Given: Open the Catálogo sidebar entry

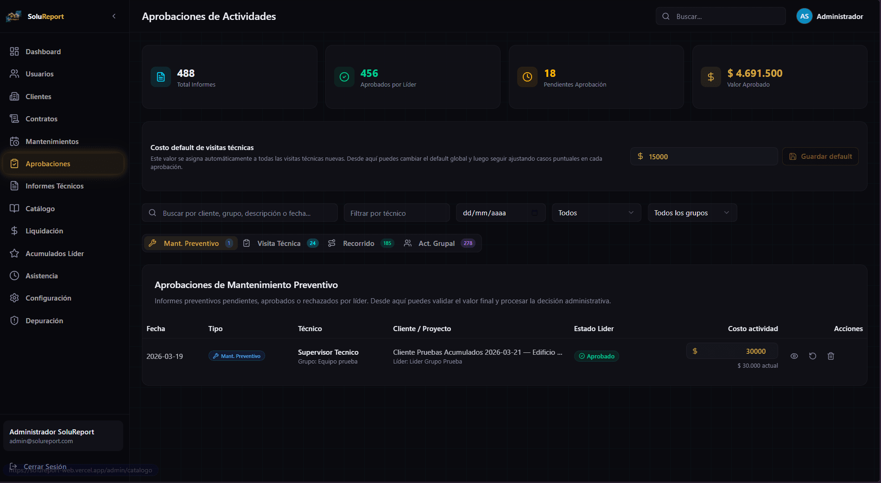Looking at the screenshot, I should [x=40, y=209].
